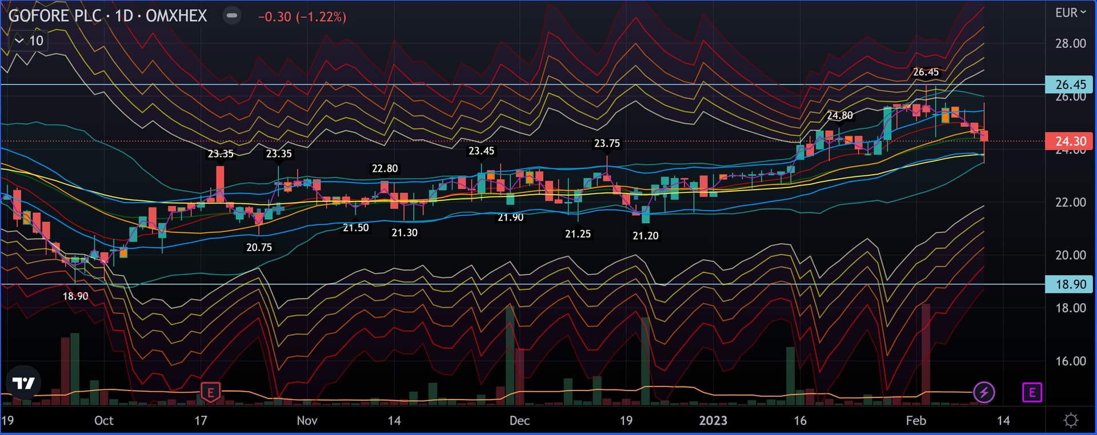Open the EUR currency dropdown
The height and width of the screenshot is (435, 1097).
(x=1070, y=13)
